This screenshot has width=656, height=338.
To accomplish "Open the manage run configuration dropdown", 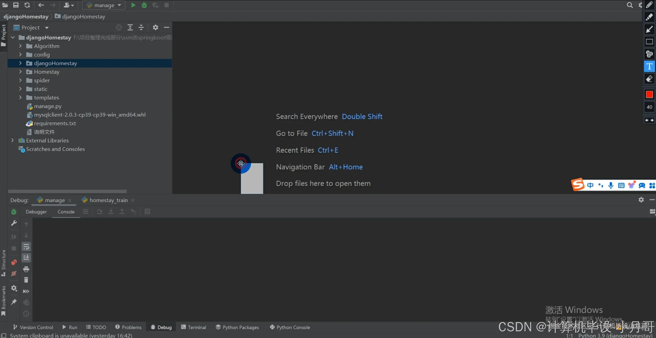I will [104, 5].
